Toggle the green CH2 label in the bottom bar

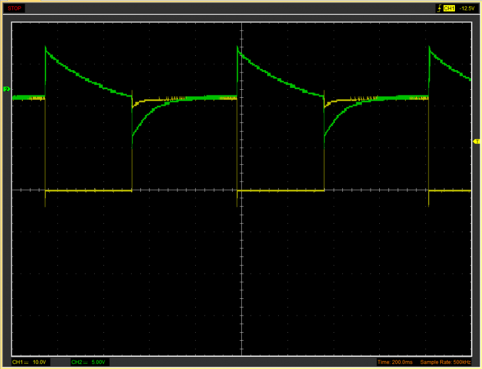[x=77, y=362]
